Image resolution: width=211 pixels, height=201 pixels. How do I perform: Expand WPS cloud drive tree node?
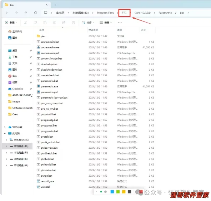click(5, 127)
